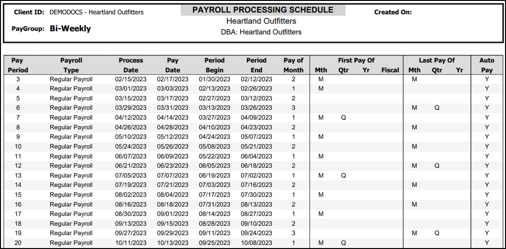506x249 pixels.
Task: Click the DBA: Heartland Outfitters line
Action: 261,32
